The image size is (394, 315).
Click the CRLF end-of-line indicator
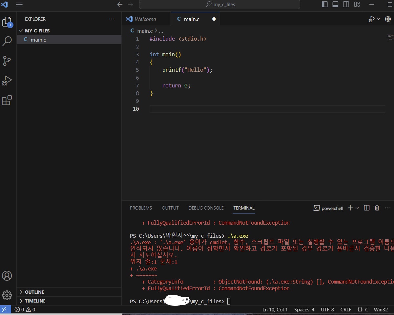(346, 310)
